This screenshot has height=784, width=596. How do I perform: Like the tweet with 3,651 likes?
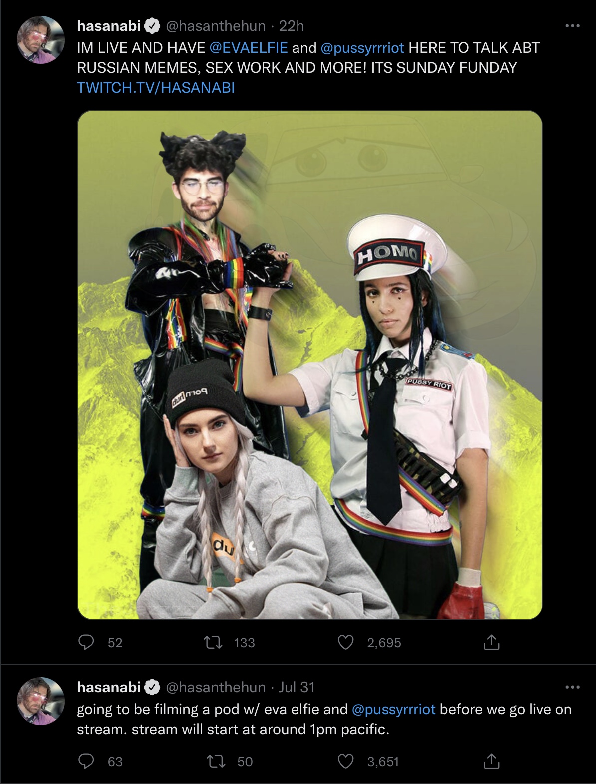click(x=346, y=761)
